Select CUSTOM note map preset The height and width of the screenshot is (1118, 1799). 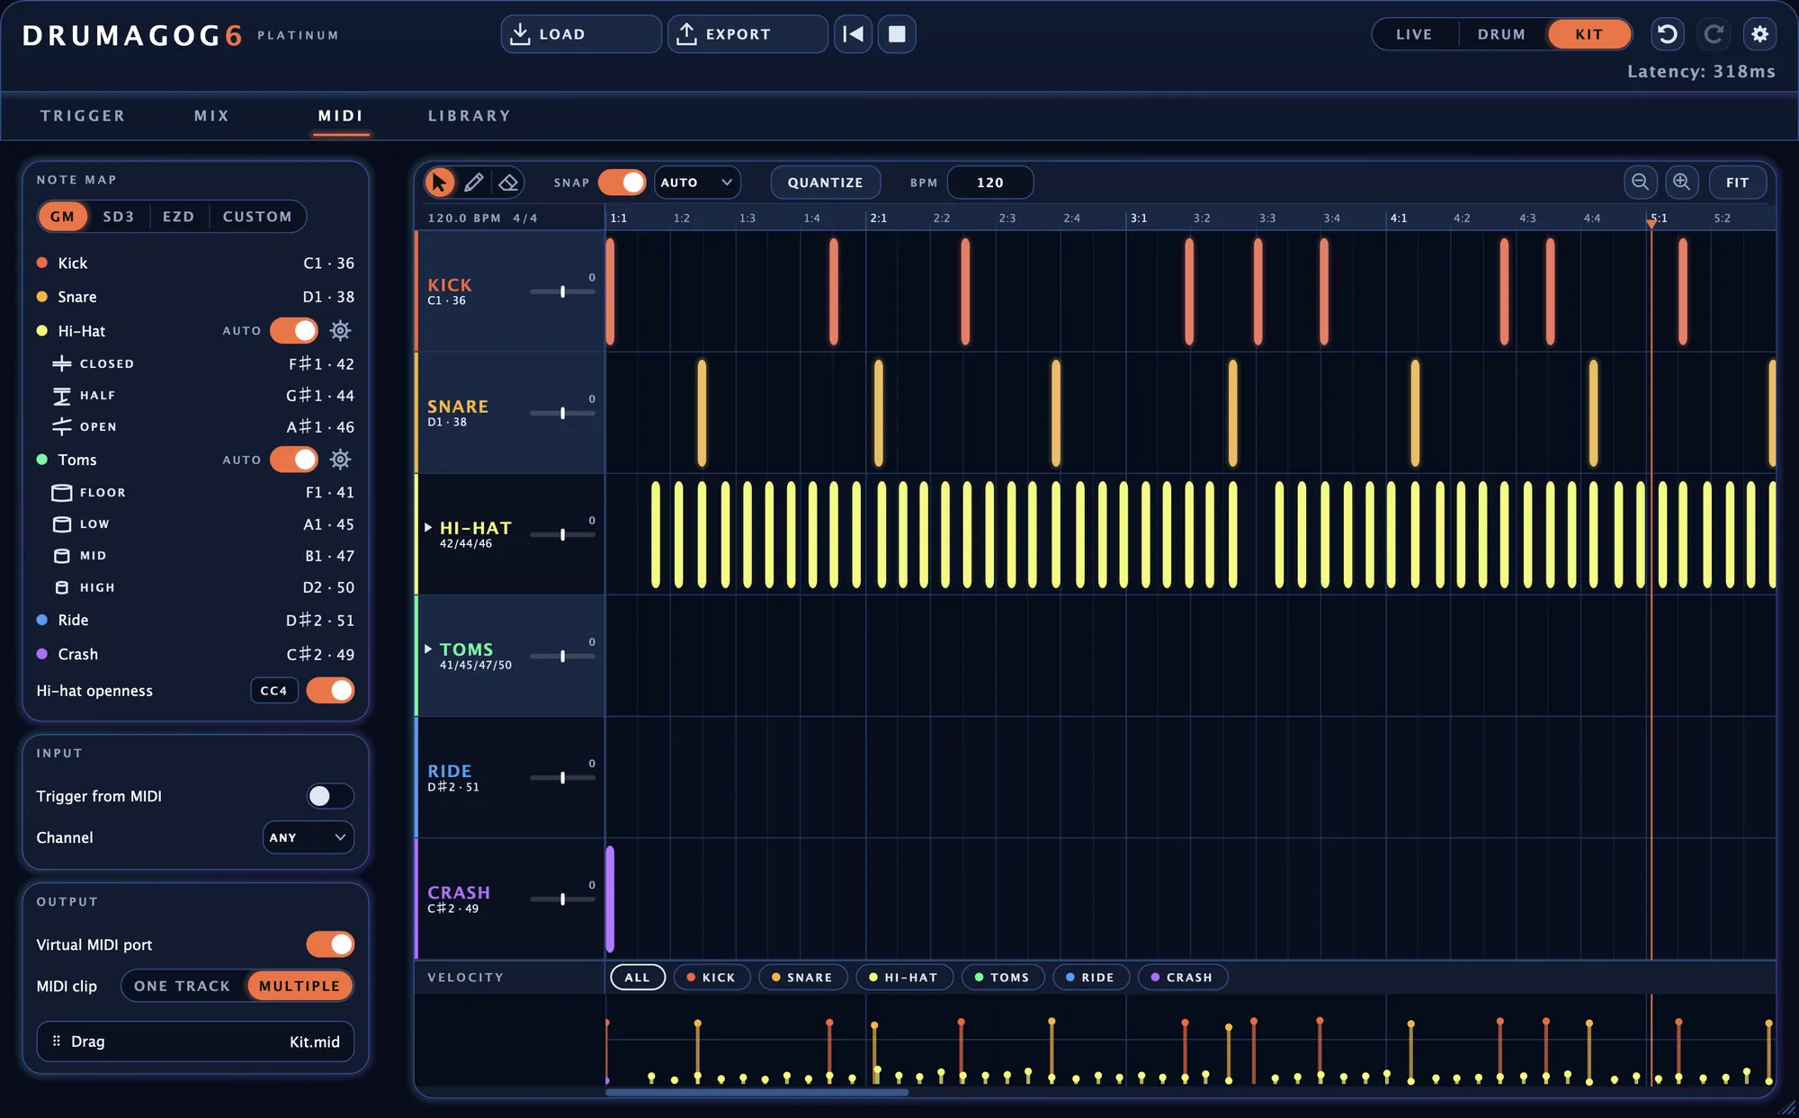pyautogui.click(x=257, y=217)
